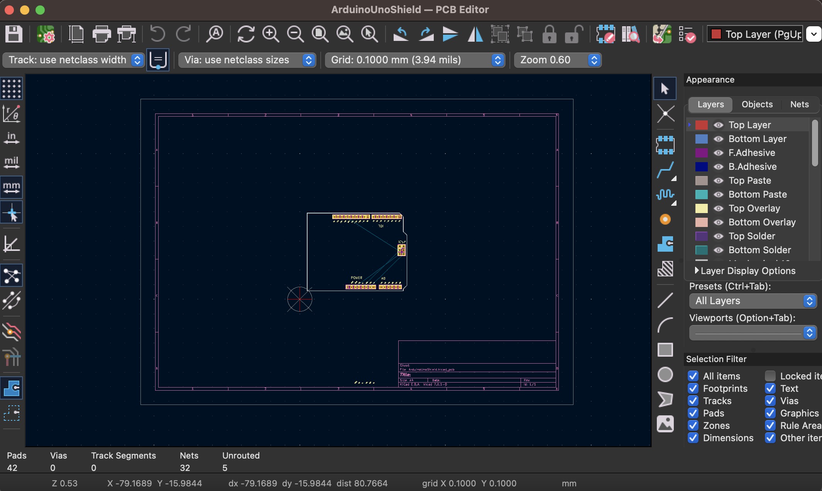The height and width of the screenshot is (491, 822).
Task: Open Page Settings icon in top toolbar
Action: point(76,34)
